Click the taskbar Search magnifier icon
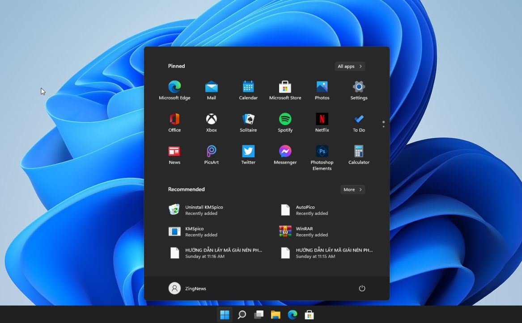This screenshot has width=522, height=323. tap(242, 315)
